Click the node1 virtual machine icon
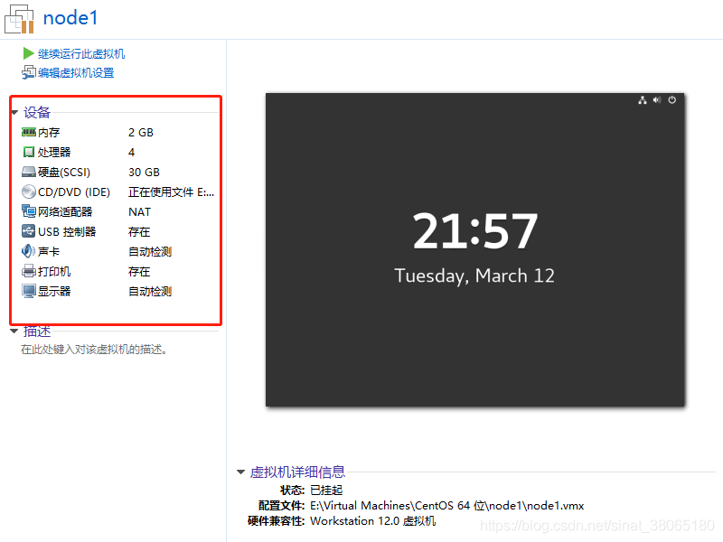This screenshot has height=542, width=723. [x=19, y=18]
